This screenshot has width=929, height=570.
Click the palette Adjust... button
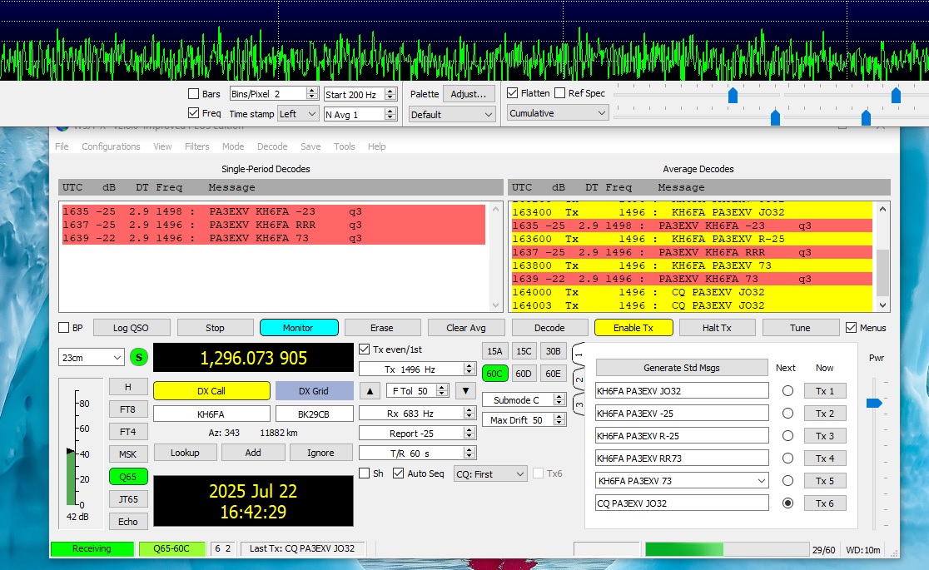tap(468, 94)
